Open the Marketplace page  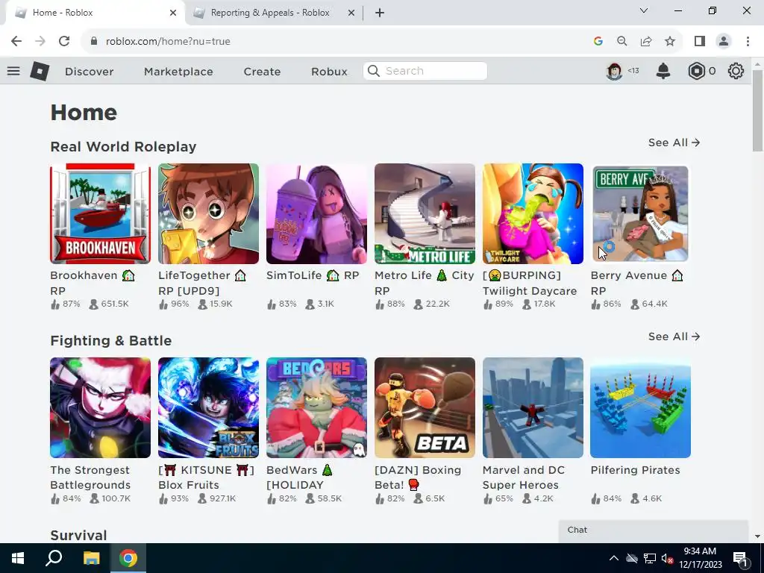tap(178, 72)
